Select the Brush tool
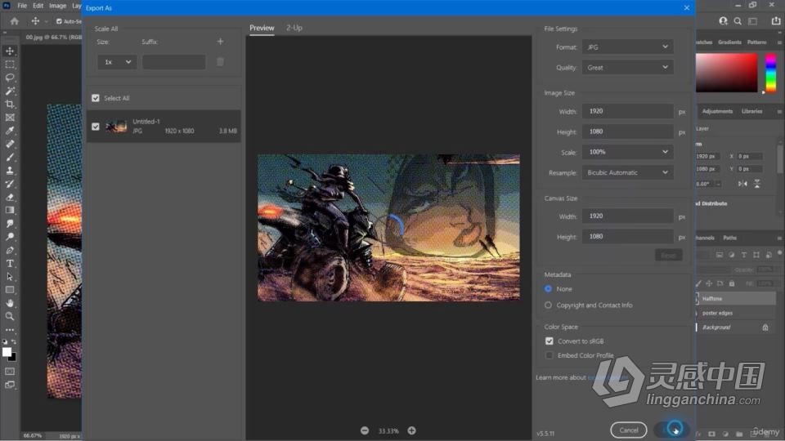The width and height of the screenshot is (785, 441). 10,157
